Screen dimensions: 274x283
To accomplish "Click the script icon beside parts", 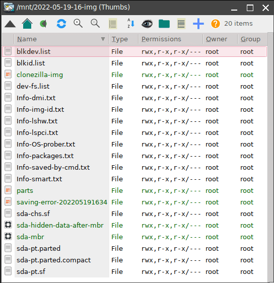I will pos(8,190).
